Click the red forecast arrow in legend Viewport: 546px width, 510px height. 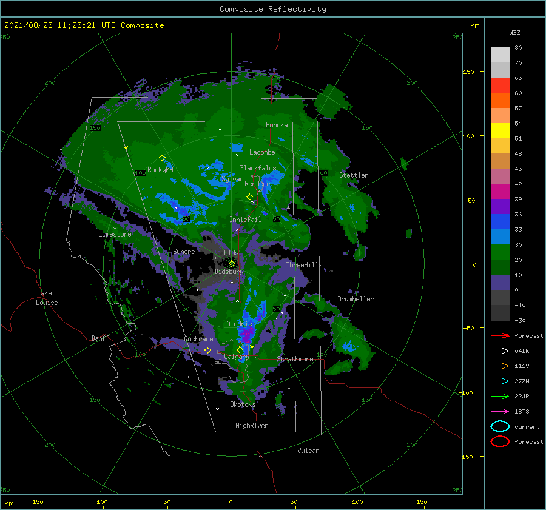(500, 335)
